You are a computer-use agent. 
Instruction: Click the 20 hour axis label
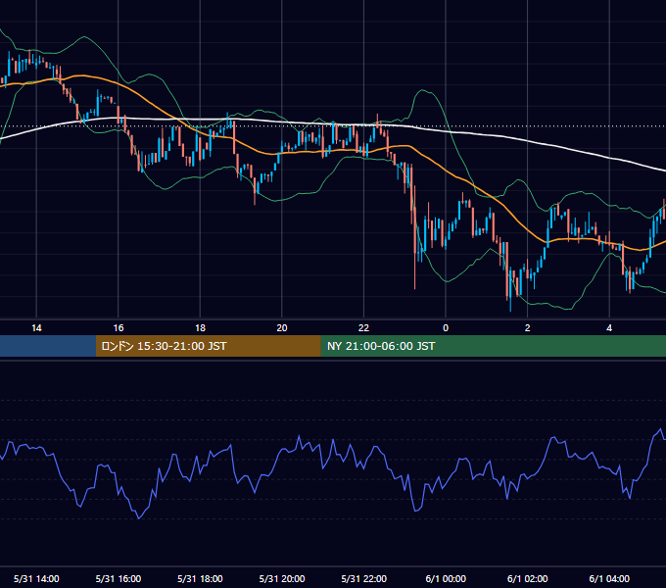[282, 328]
